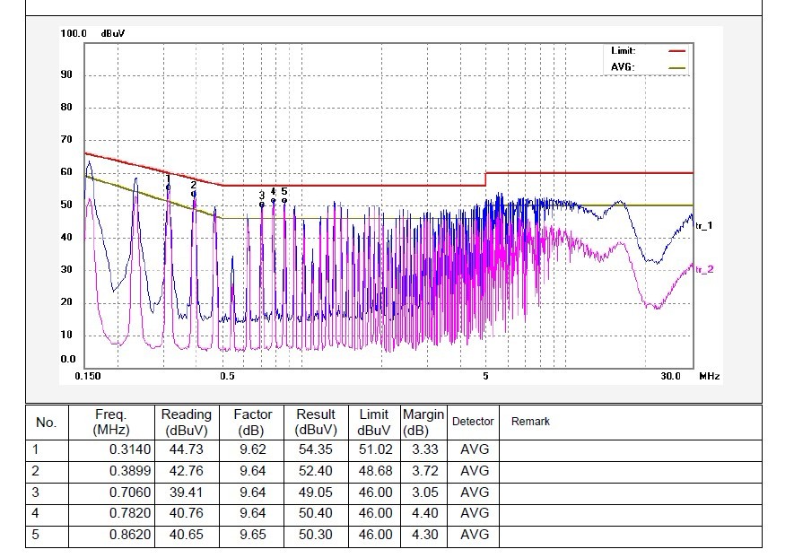Click the "0.150" x-axis start label
This screenshot has width=794, height=558.
(x=88, y=376)
